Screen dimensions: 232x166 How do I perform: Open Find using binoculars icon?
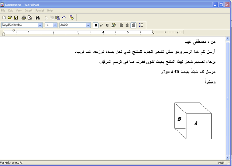coord(37,18)
